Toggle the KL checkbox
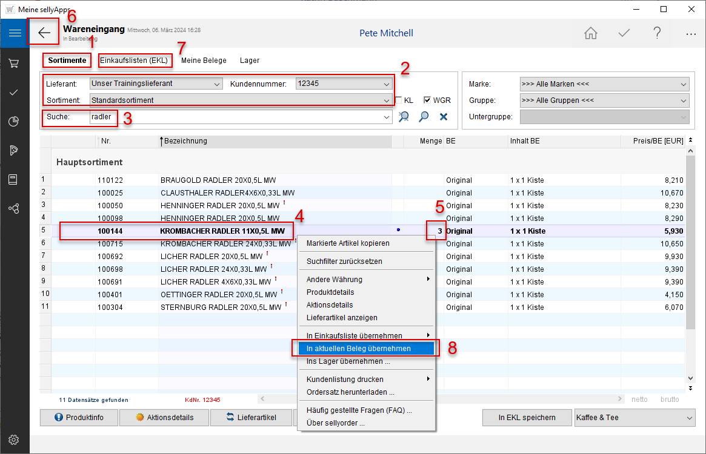 coord(399,100)
